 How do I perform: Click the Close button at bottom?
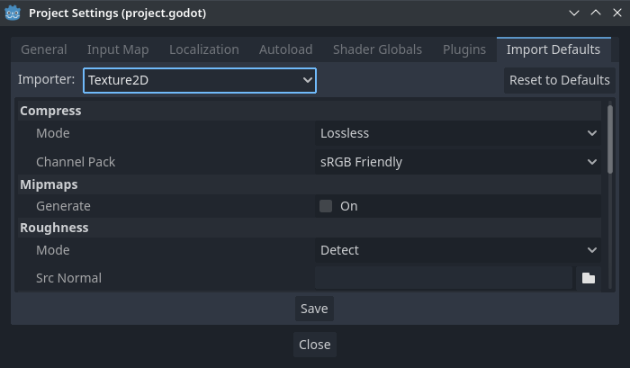(x=315, y=345)
